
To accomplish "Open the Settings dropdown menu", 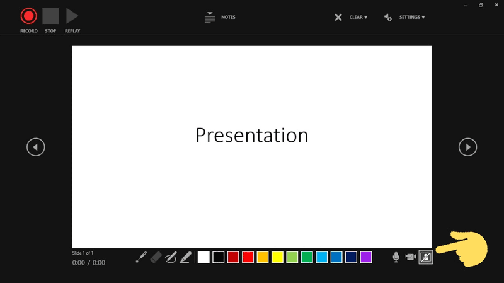I will coord(404,18).
